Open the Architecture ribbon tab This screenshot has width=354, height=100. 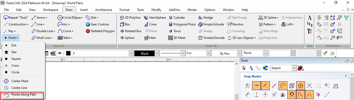pos(103,10)
